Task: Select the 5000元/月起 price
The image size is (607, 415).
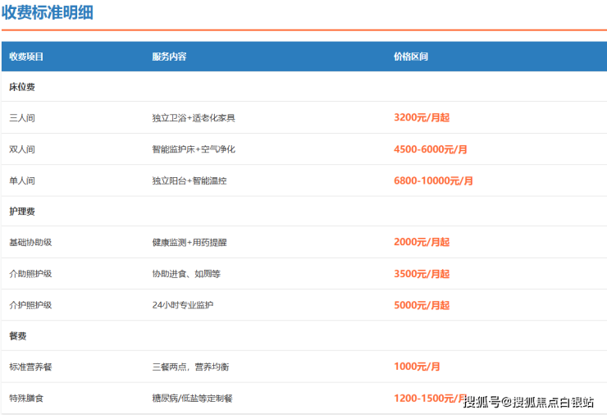Action: pos(422,305)
